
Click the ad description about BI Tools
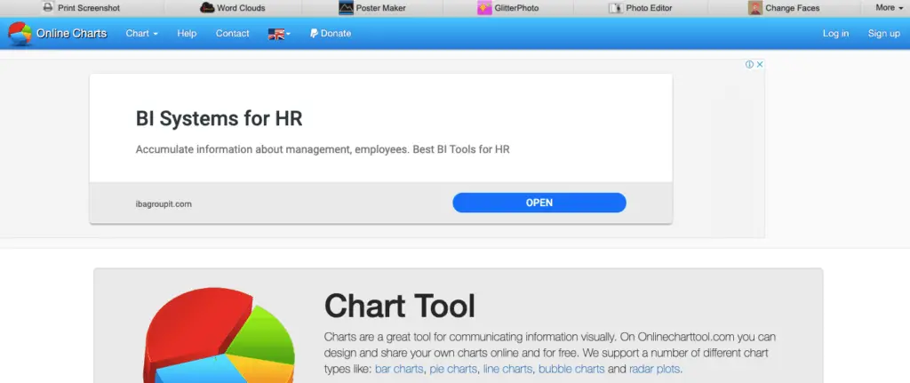click(x=323, y=149)
